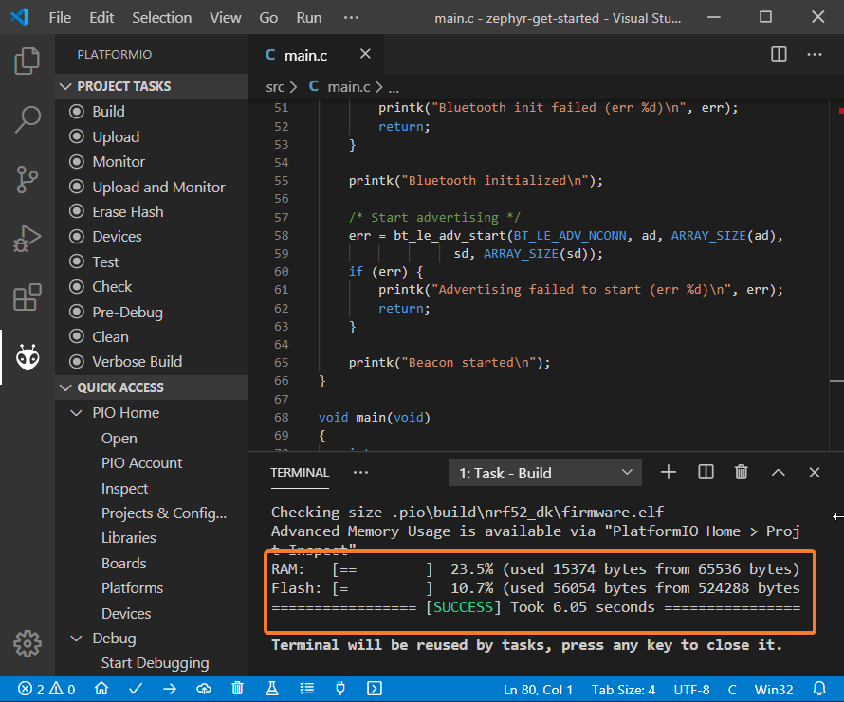Open the hidden menu items ellipsis

point(351,18)
